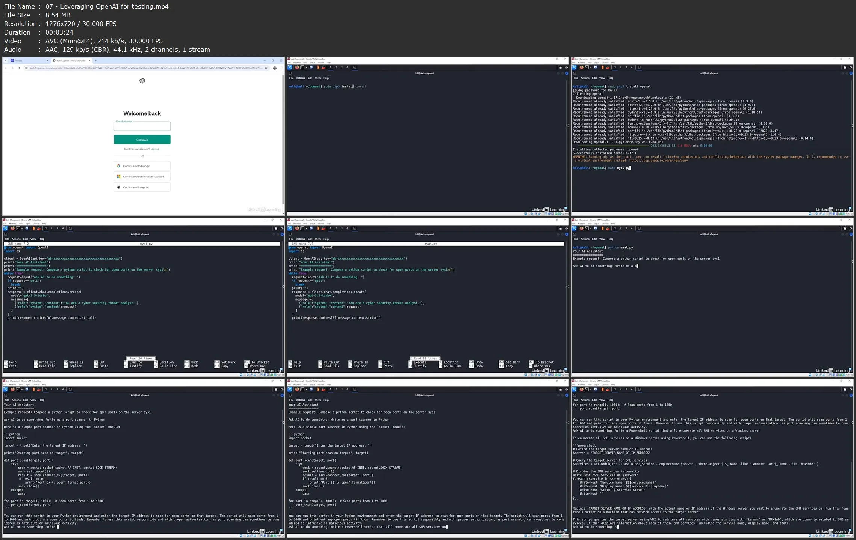Screen dimensions: 856x540
Task: Open terminal Help menu in the 'python myai.py' frame
Action: tap(610, 239)
